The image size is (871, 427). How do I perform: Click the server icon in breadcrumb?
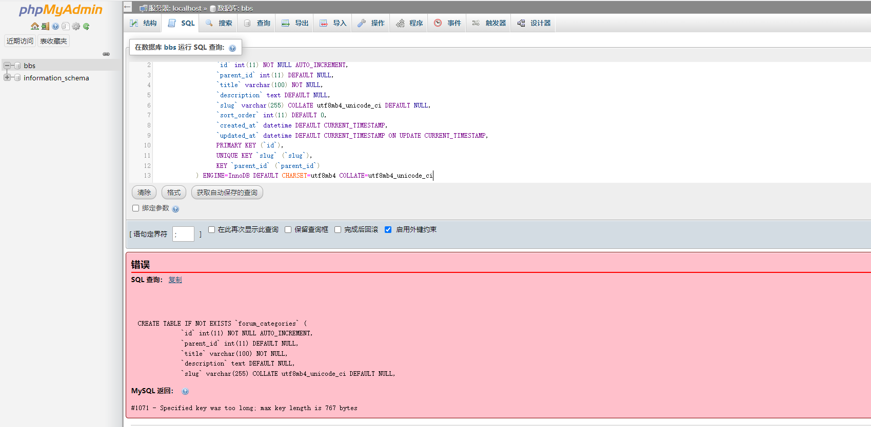click(x=144, y=8)
